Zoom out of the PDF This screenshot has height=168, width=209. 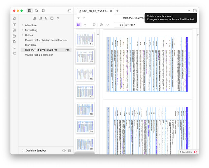click(x=94, y=25)
